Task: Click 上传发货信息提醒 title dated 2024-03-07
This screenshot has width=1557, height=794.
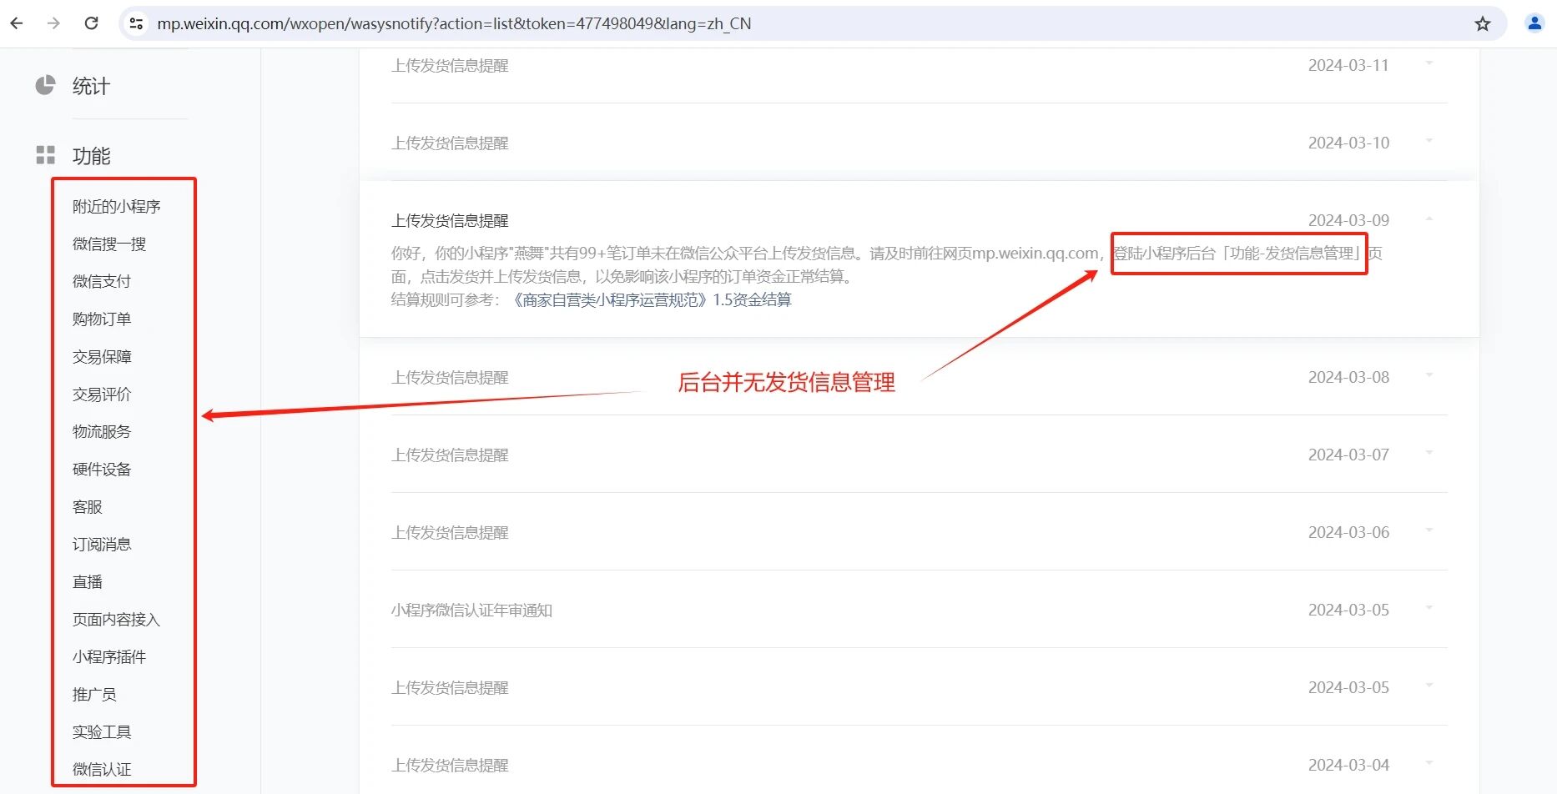Action: (450, 455)
